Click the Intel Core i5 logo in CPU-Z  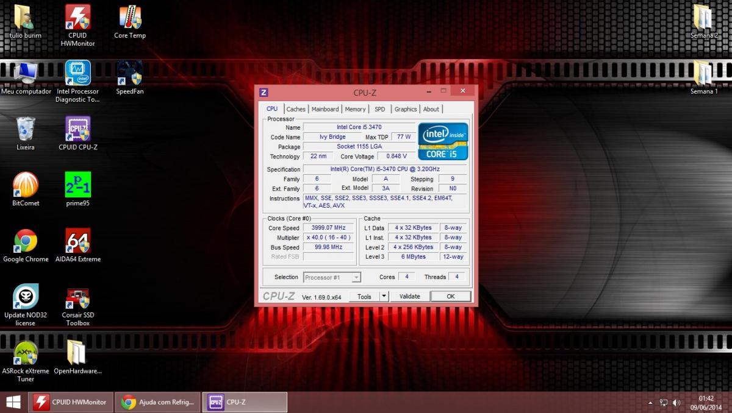tap(443, 141)
